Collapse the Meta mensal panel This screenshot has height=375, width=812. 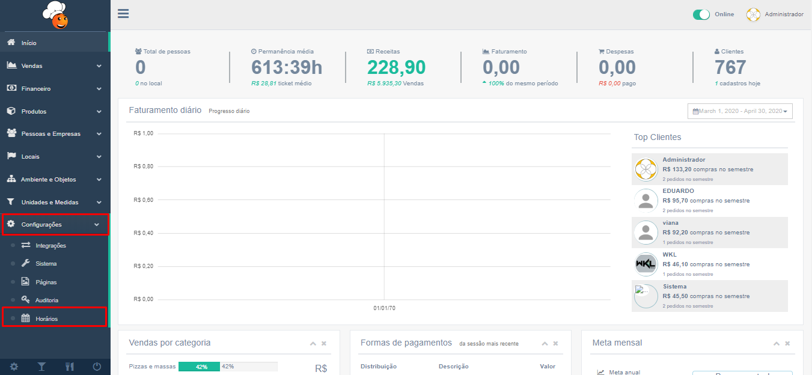pos(777,344)
